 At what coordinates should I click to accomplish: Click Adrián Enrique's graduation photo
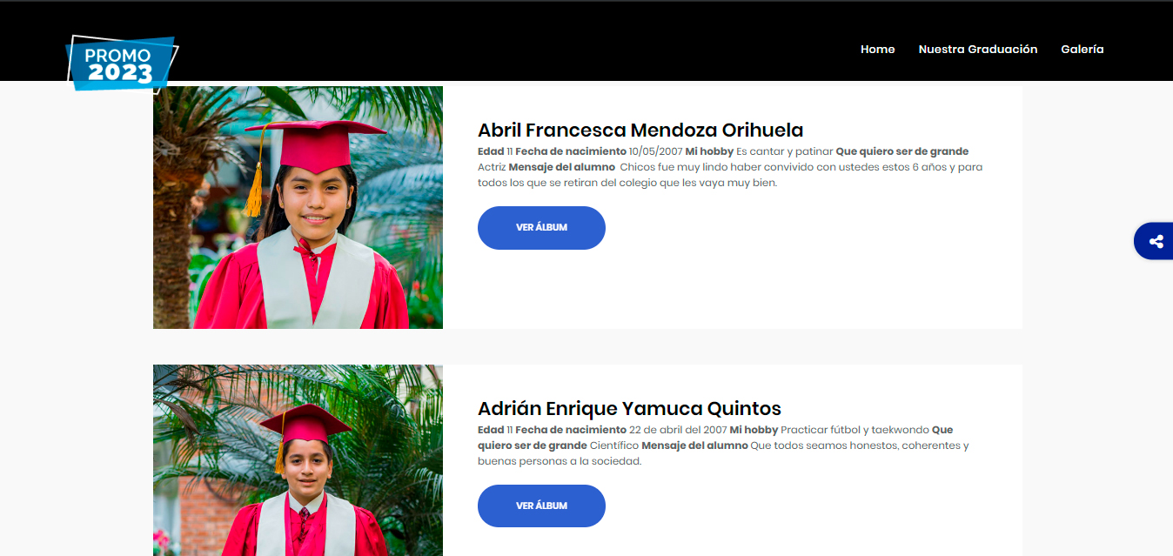(x=298, y=459)
